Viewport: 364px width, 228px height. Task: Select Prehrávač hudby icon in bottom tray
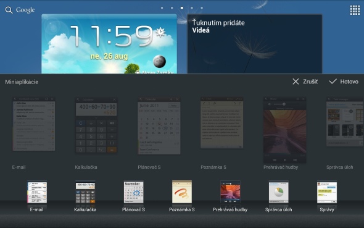(230, 192)
